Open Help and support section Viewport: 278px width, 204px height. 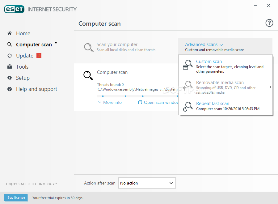36,89
